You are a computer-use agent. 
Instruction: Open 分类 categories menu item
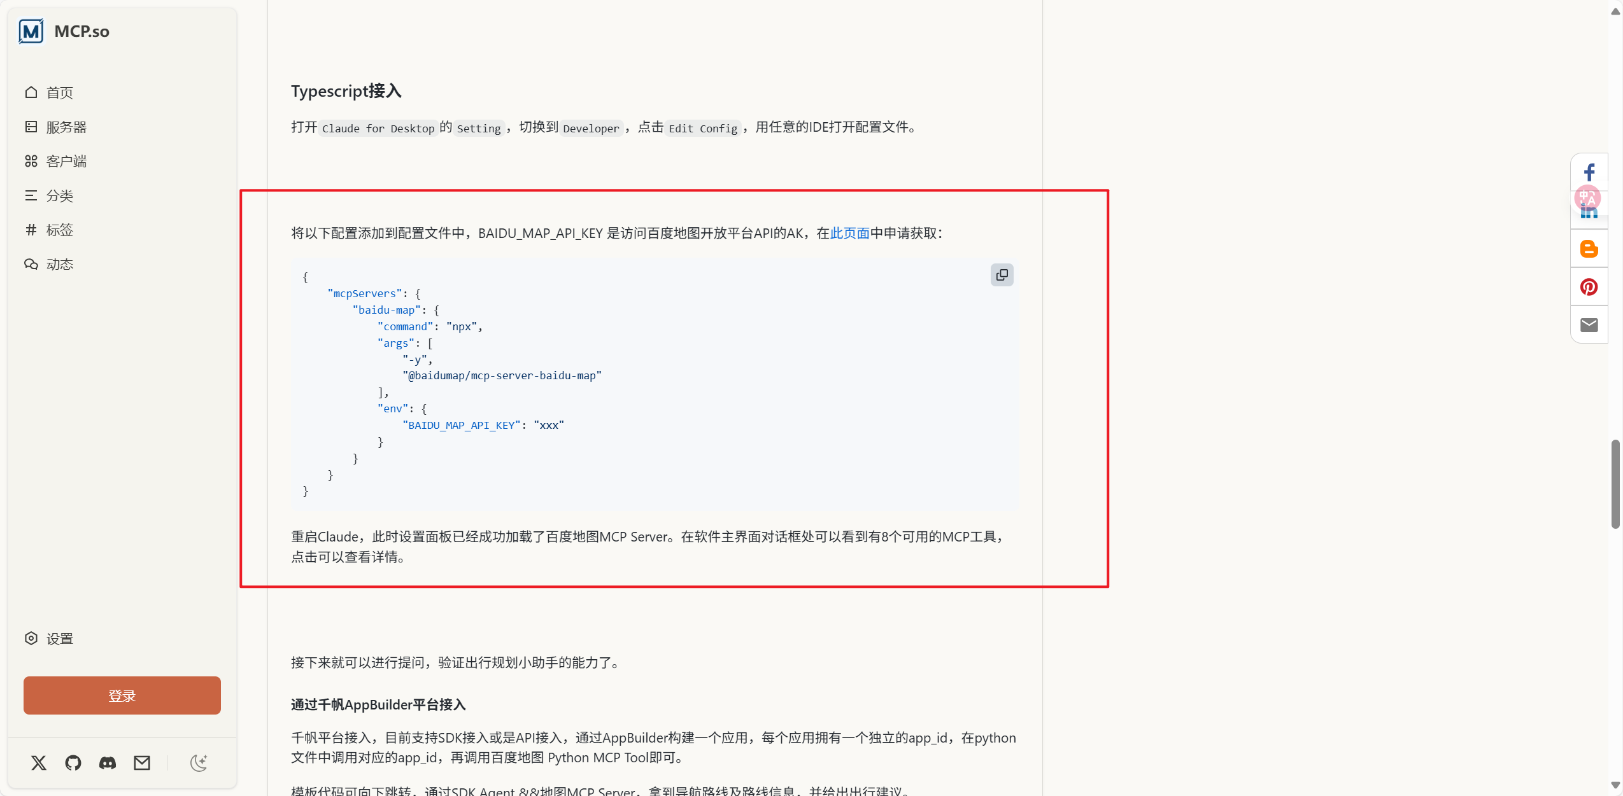[x=59, y=196]
